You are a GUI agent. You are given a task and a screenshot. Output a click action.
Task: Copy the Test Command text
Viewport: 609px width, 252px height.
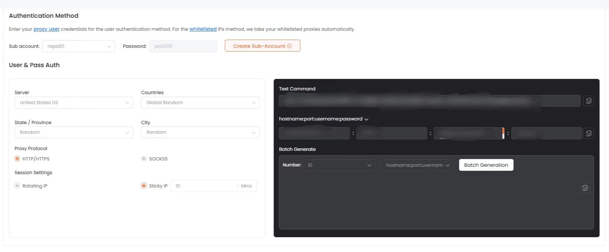tap(588, 101)
